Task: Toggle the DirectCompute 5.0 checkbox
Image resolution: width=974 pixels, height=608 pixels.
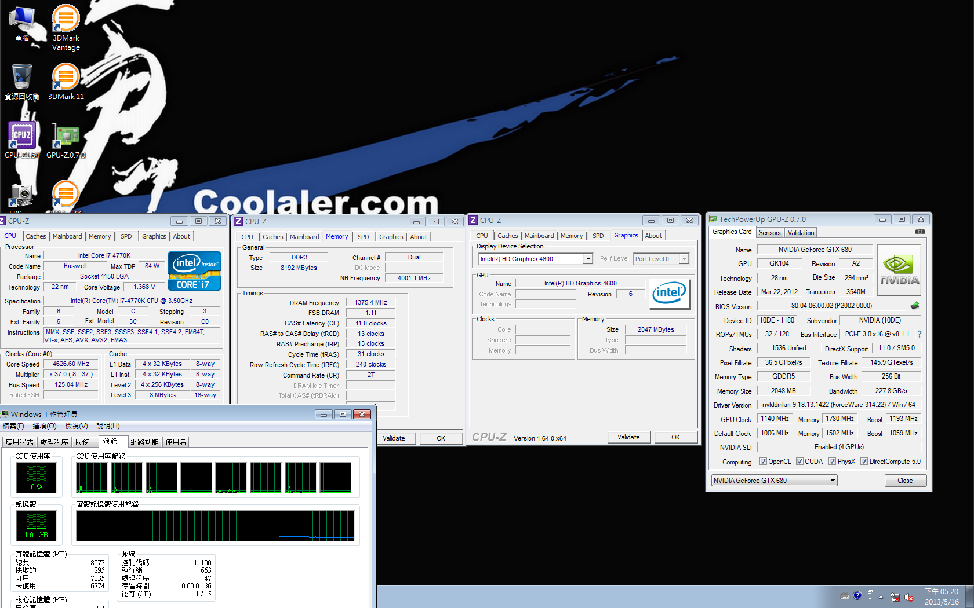Action: click(864, 462)
